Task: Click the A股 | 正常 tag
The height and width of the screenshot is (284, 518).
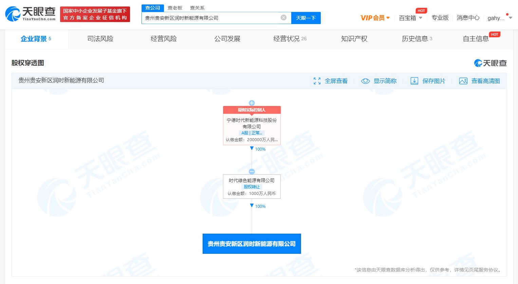Action: (x=252, y=133)
